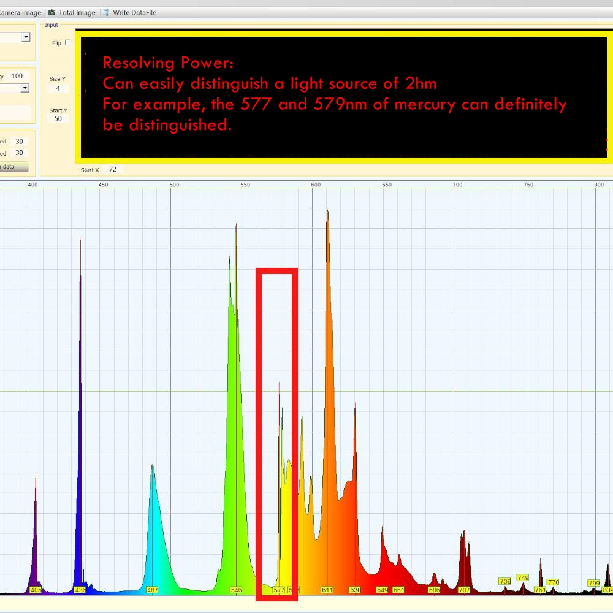
Task: Select the 749 nm peak label
Action: [x=523, y=577]
